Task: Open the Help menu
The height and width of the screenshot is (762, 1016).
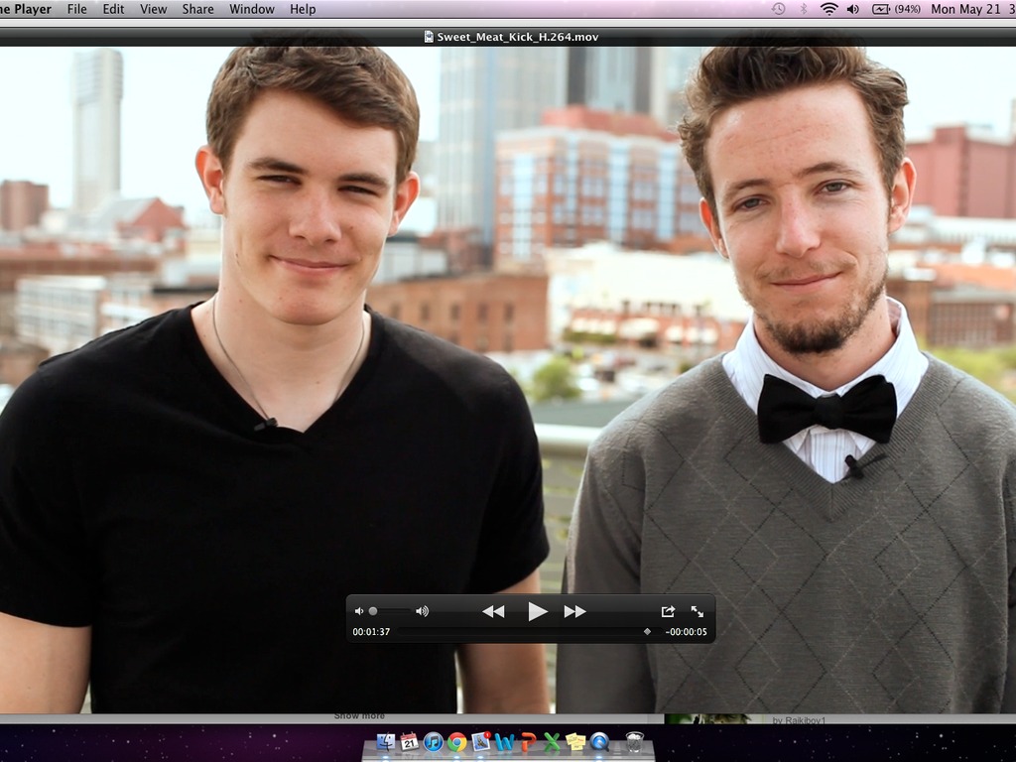Action: click(x=303, y=9)
